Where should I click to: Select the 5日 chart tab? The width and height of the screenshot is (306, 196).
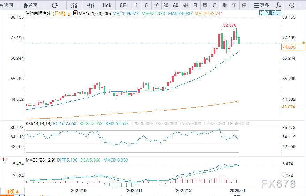tap(124, 5)
